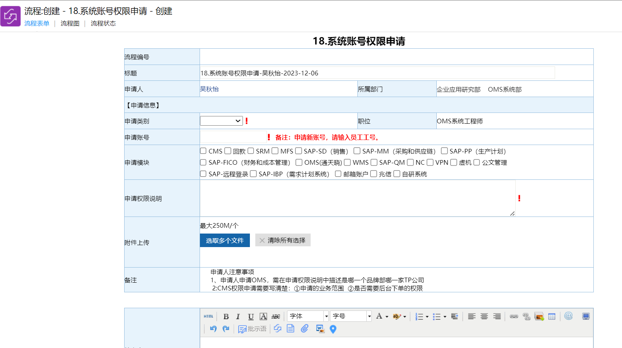Check OMS(通天晓) checkbox
The width and height of the screenshot is (622, 348).
point(299,162)
